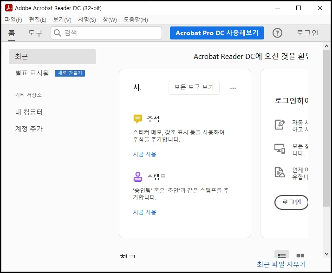332x273 pixels.
Task: Click the devices icon in the login card
Action: [x=280, y=149]
